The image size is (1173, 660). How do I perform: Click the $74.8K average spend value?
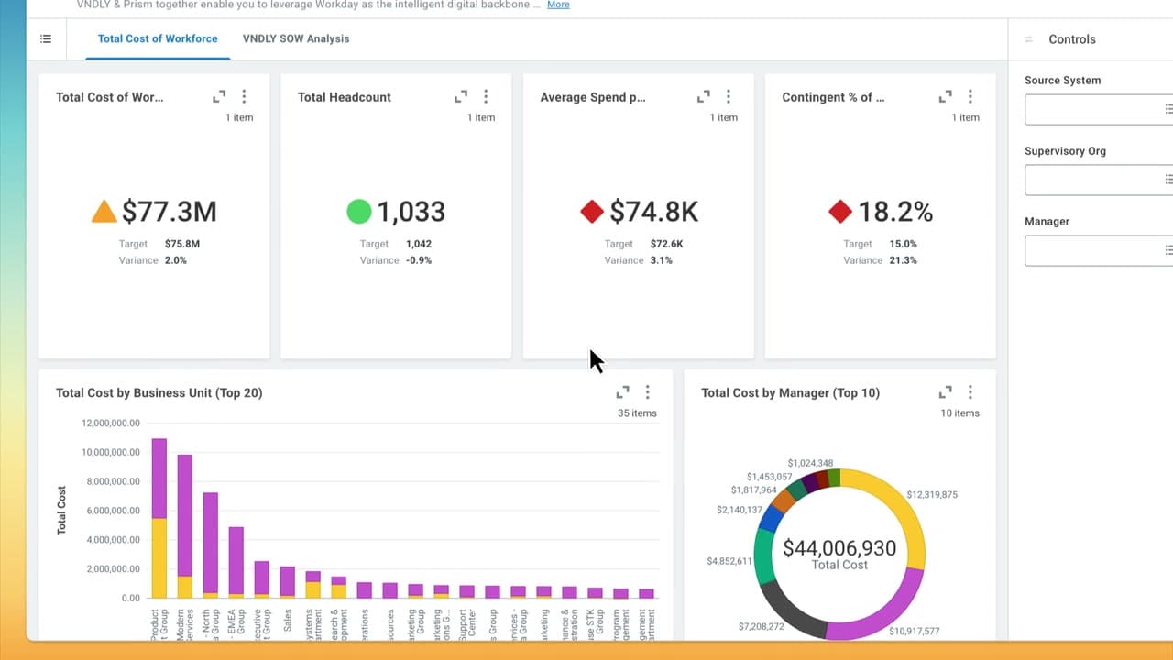coord(654,212)
